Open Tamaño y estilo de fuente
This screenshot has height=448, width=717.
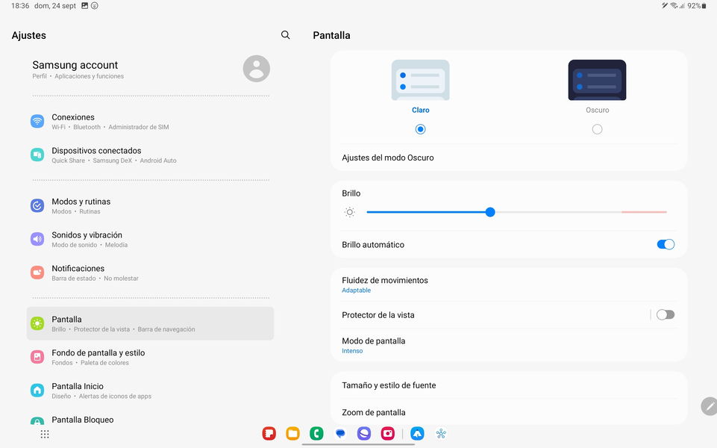pos(509,385)
